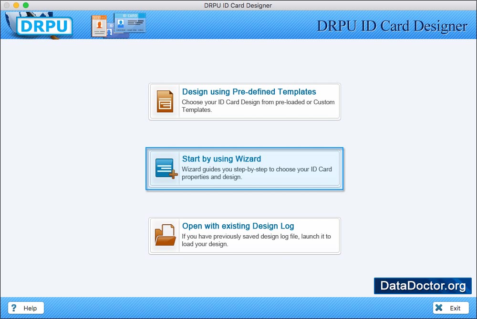Click text 'If you have previously saved design log file'
Screen dimensions: 477x319
[240, 237]
